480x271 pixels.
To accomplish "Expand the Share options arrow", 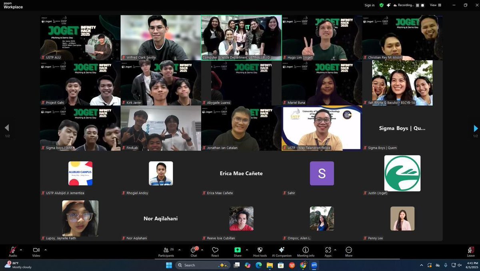I will pos(246,250).
